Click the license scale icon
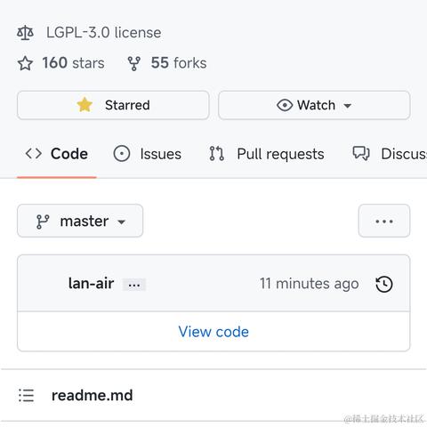Screen dimensions: 427x427 25,33
